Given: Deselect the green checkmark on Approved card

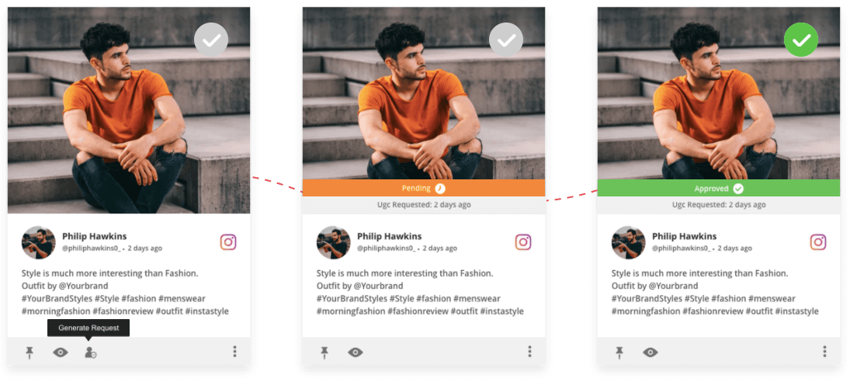Looking at the screenshot, I should 800,40.
